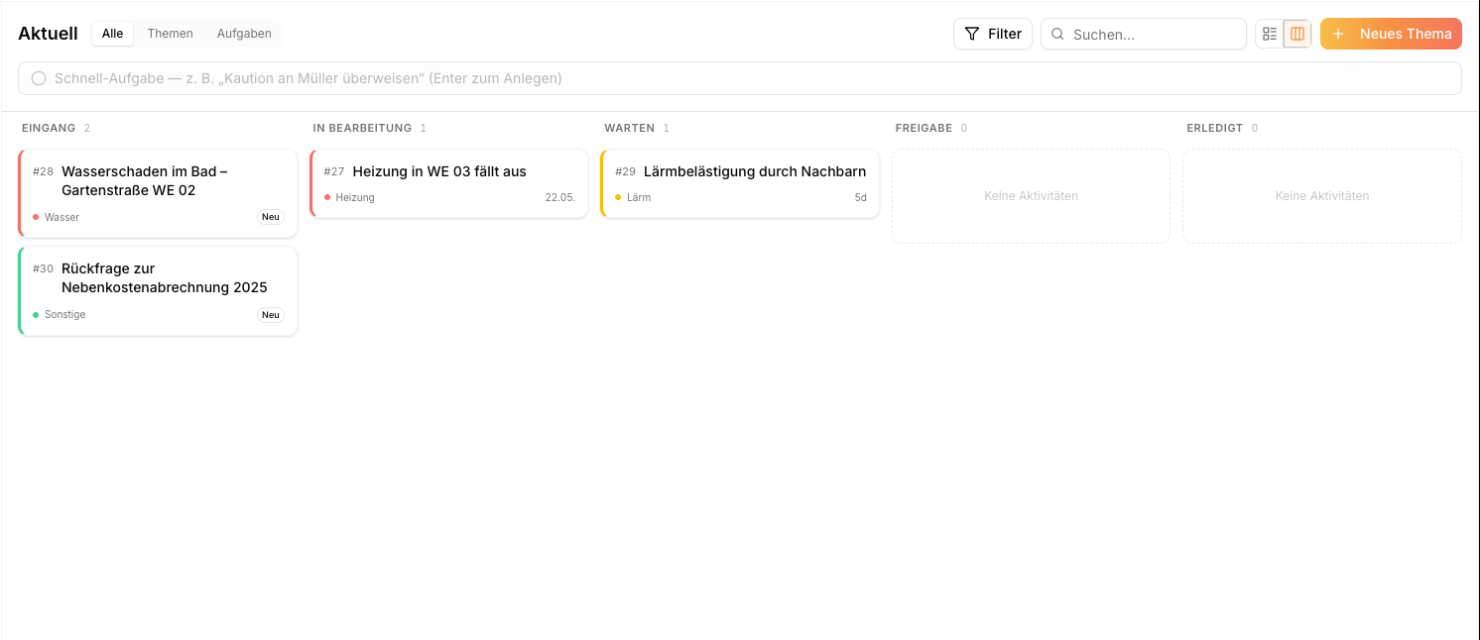The height and width of the screenshot is (640, 1480).
Task: Open card Wasserschaden im Bad
Action: click(159, 193)
